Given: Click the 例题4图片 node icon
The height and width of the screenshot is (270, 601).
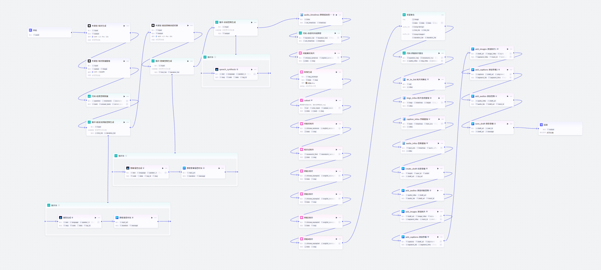Looking at the screenshot, I should [x=302, y=239].
